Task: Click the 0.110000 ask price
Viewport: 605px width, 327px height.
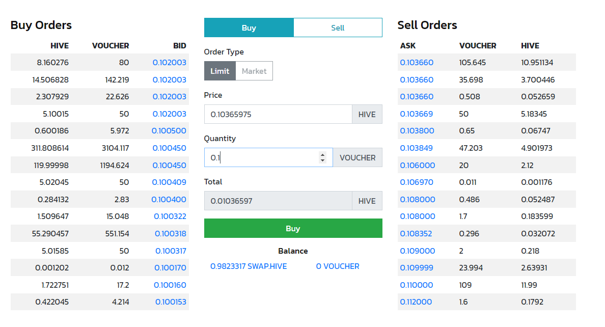Action: [417, 285]
